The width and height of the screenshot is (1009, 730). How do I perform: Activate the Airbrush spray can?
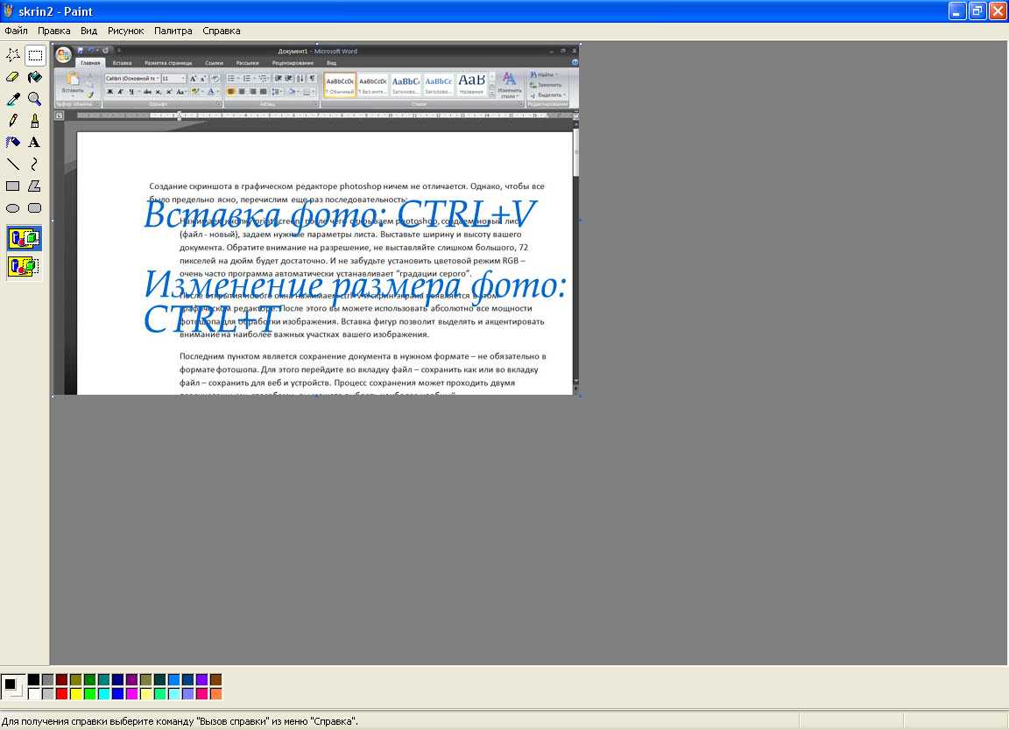(x=13, y=142)
